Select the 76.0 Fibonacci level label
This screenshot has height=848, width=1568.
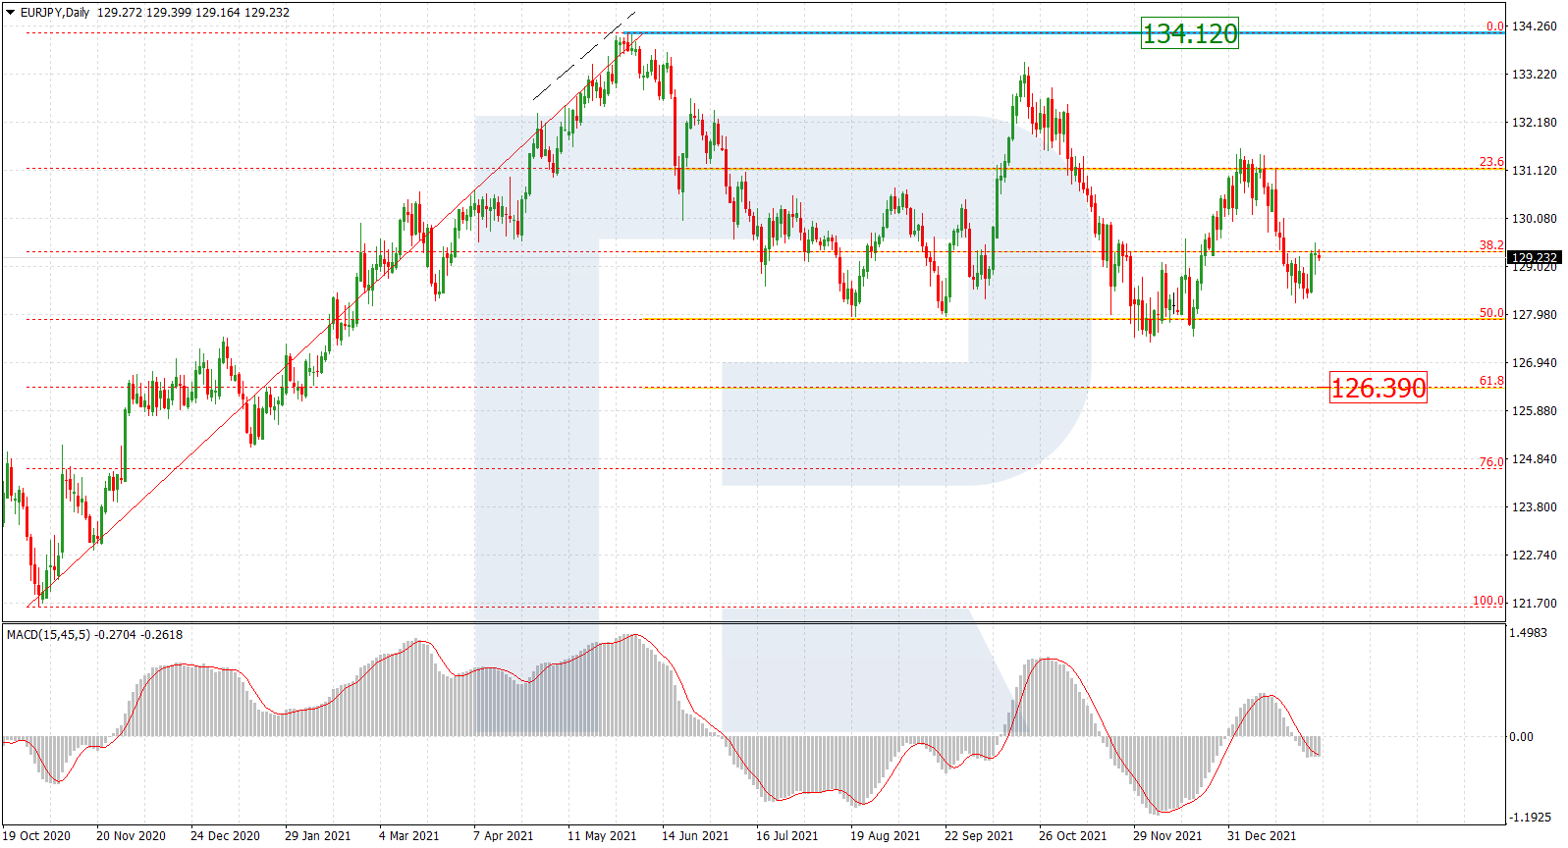coord(1491,461)
